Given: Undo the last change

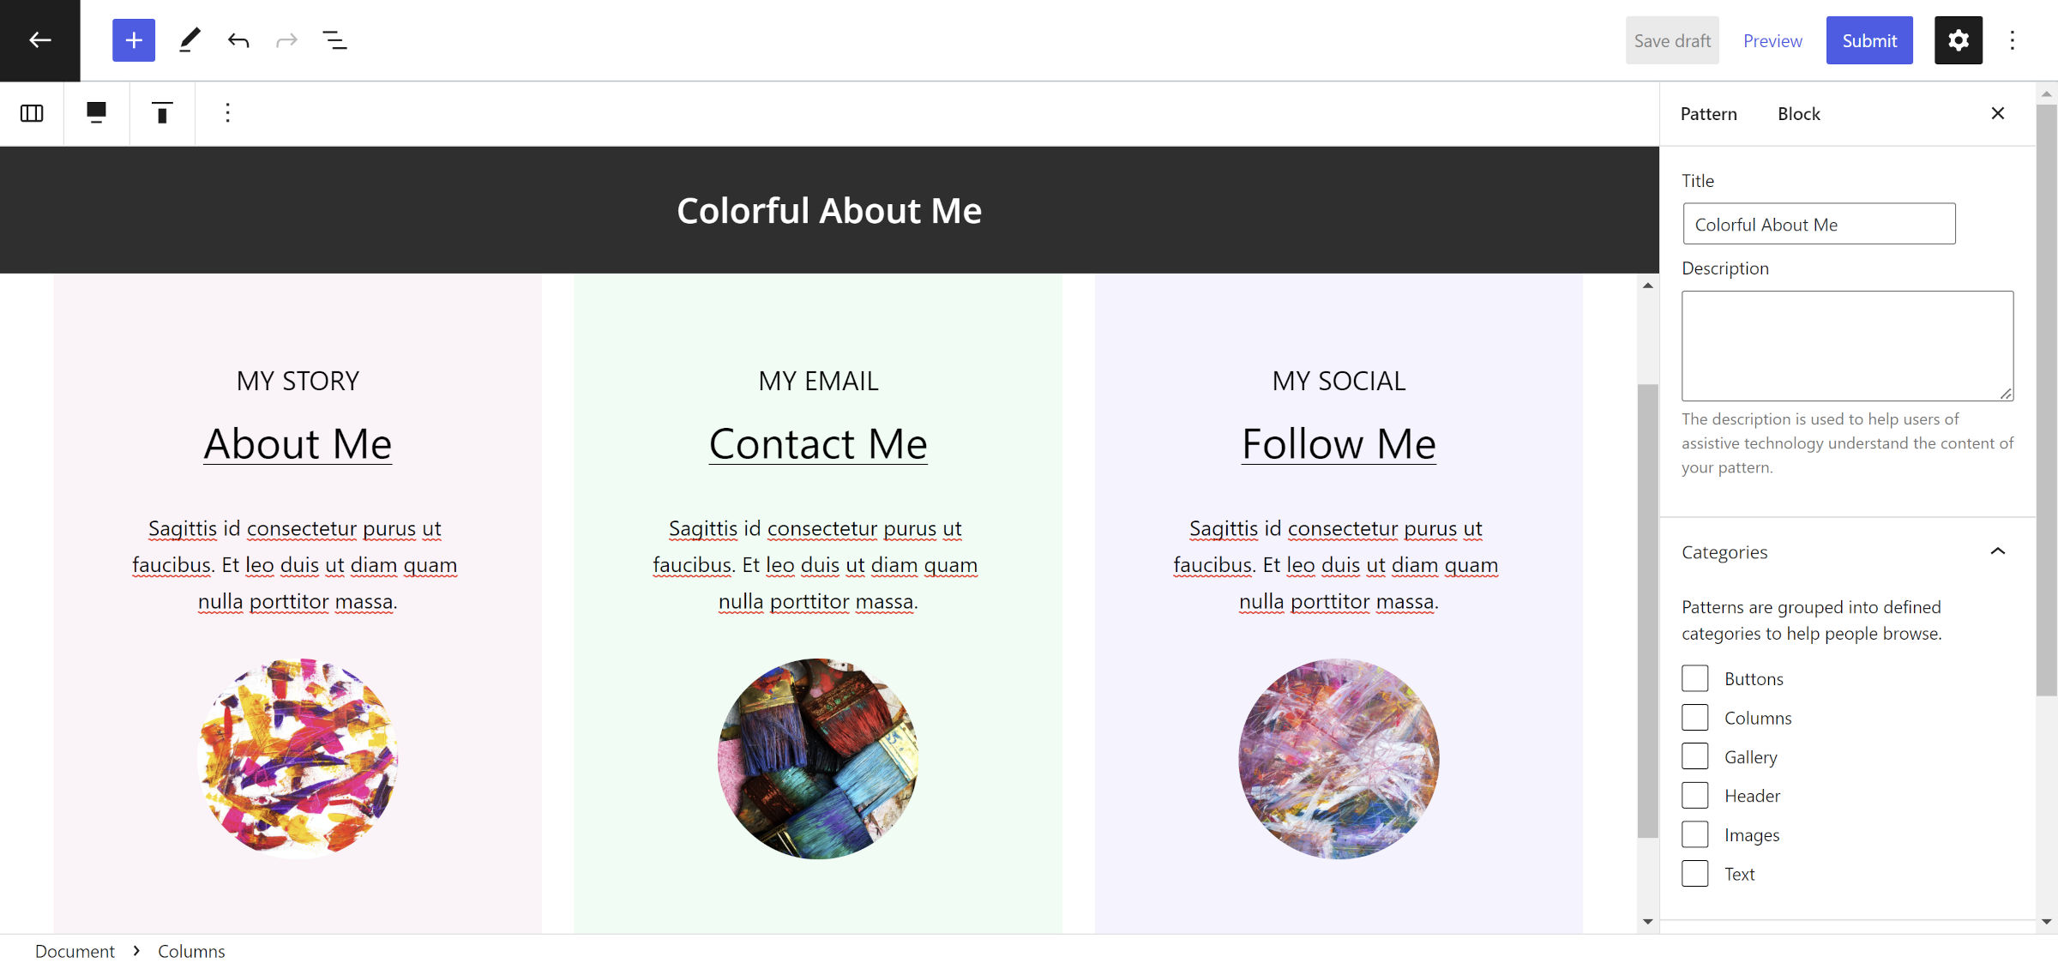Looking at the screenshot, I should pos(238,39).
